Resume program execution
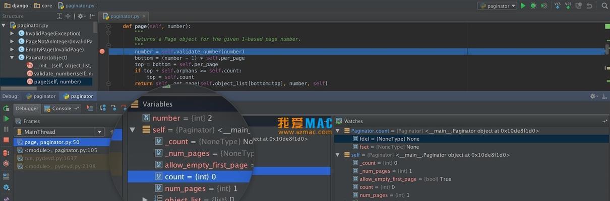 pyautogui.click(x=6, y=119)
